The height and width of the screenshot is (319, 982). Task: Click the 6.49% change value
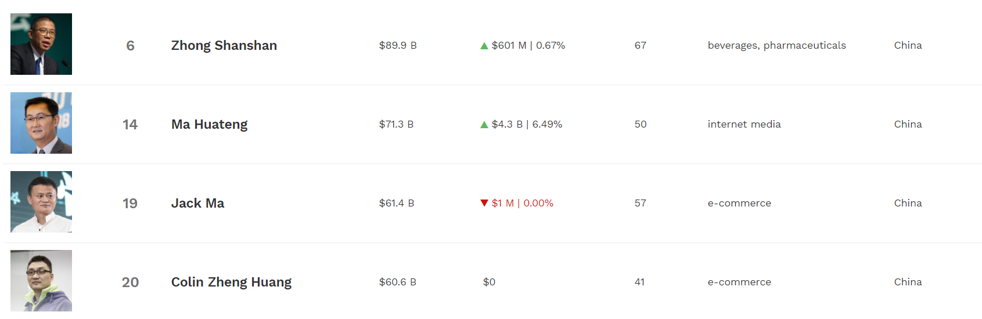point(547,124)
